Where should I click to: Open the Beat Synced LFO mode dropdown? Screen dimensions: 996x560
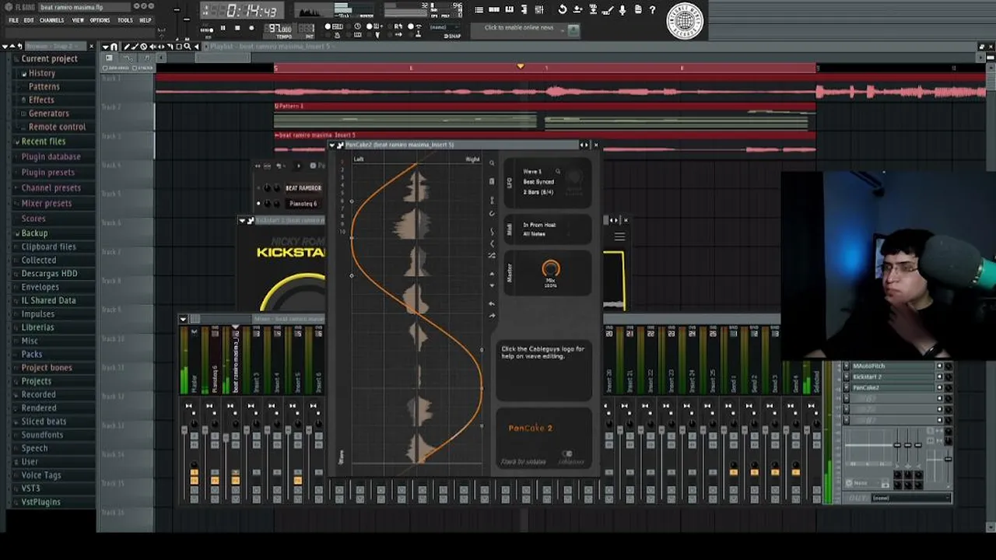[x=538, y=182]
